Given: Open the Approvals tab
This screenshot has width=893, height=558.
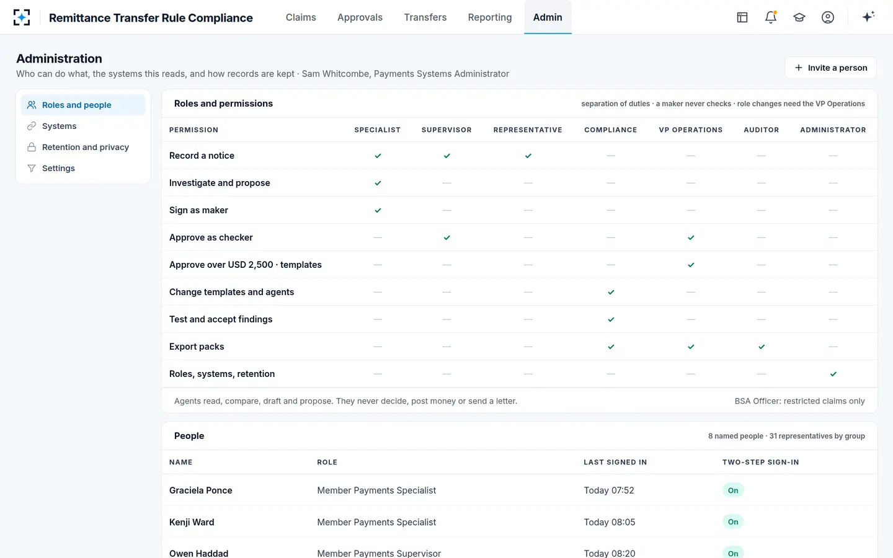Looking at the screenshot, I should click(360, 17).
